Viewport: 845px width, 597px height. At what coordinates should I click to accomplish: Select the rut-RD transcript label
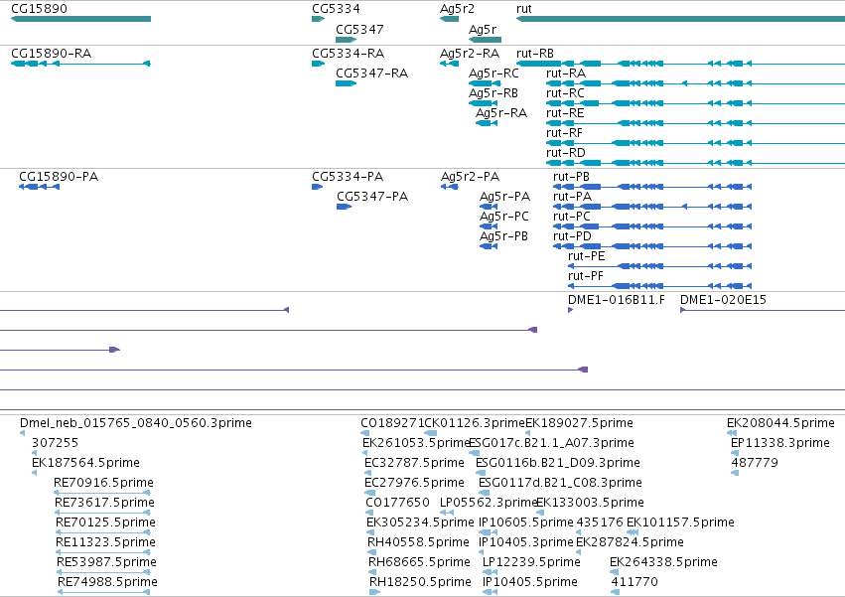pyautogui.click(x=566, y=153)
